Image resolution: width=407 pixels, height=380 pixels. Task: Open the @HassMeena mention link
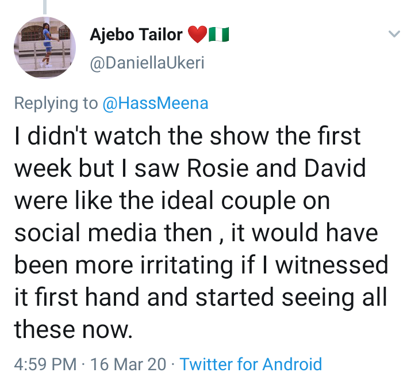click(155, 103)
